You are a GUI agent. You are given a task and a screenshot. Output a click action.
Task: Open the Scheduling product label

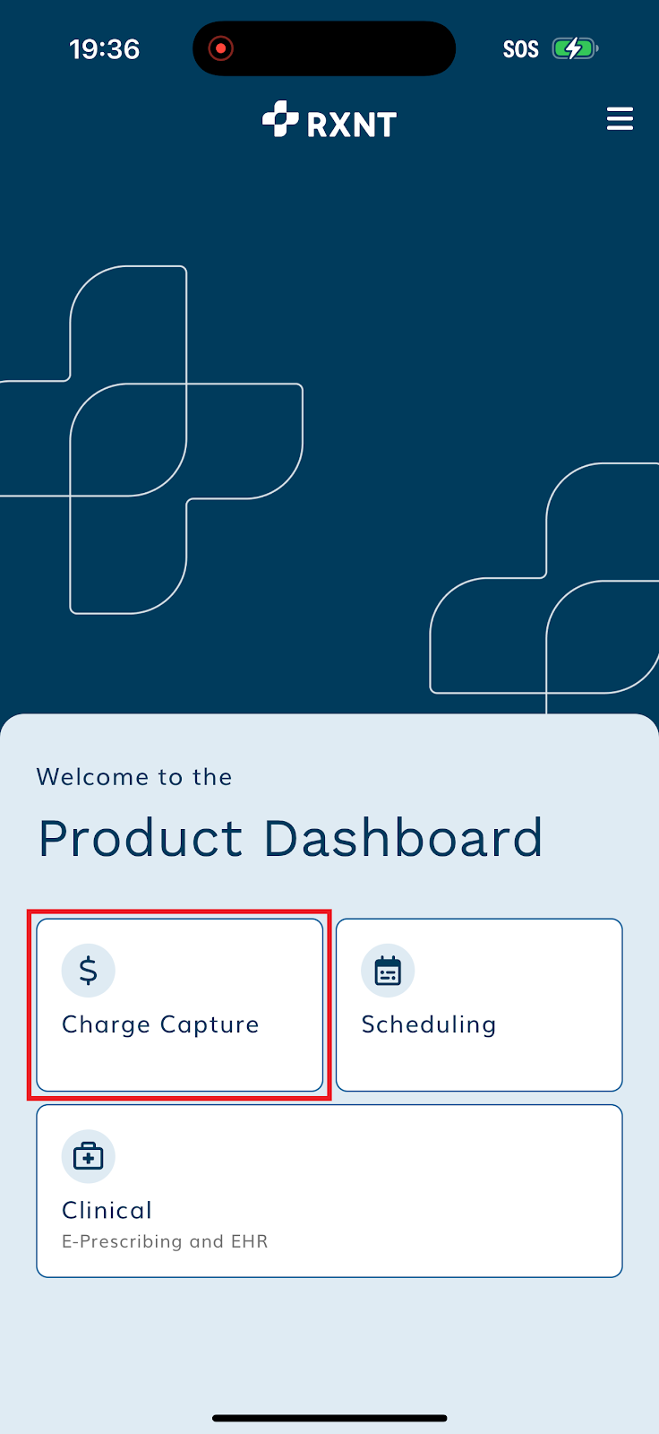click(429, 1024)
